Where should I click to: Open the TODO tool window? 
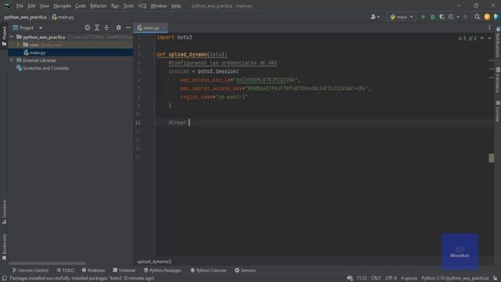(65, 270)
